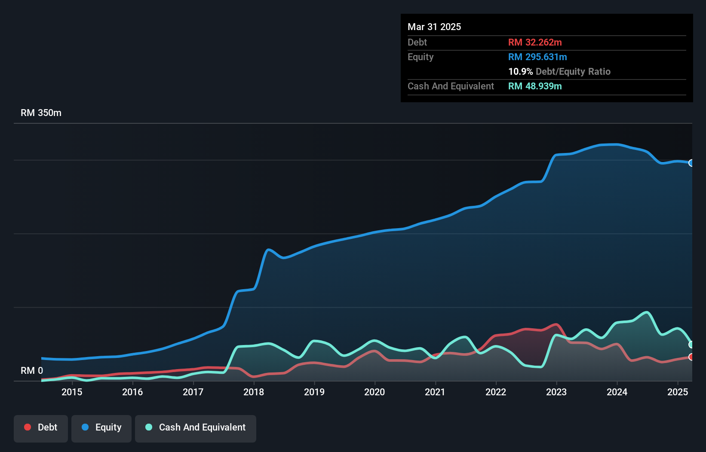Click the teal Cash legend dot
This screenshot has height=452, width=706.
(149, 427)
